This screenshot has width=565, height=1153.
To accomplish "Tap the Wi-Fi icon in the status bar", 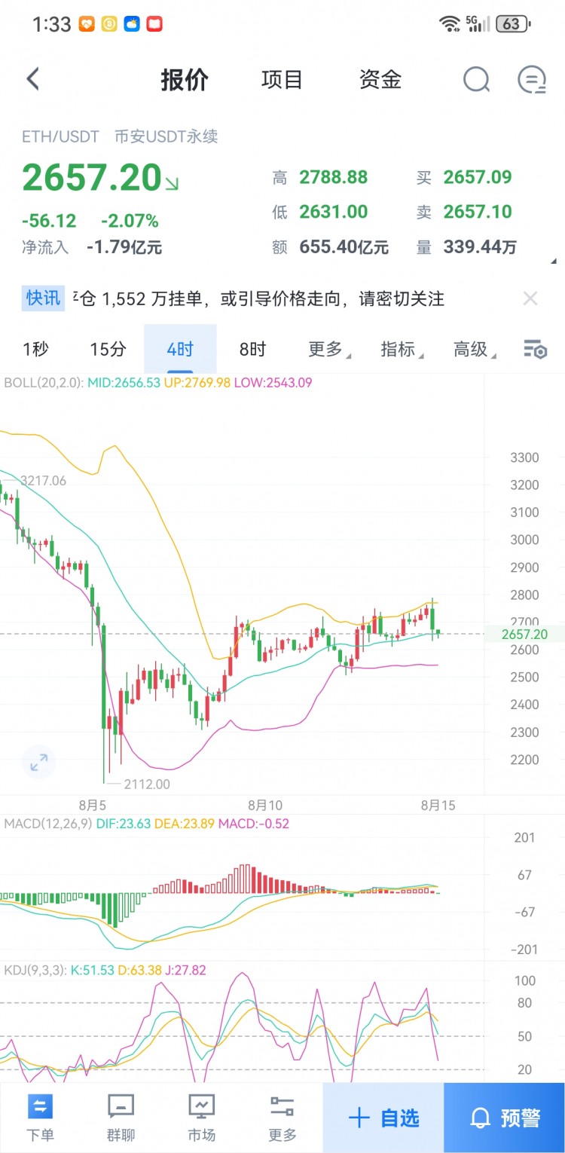I will pyautogui.click(x=450, y=23).
